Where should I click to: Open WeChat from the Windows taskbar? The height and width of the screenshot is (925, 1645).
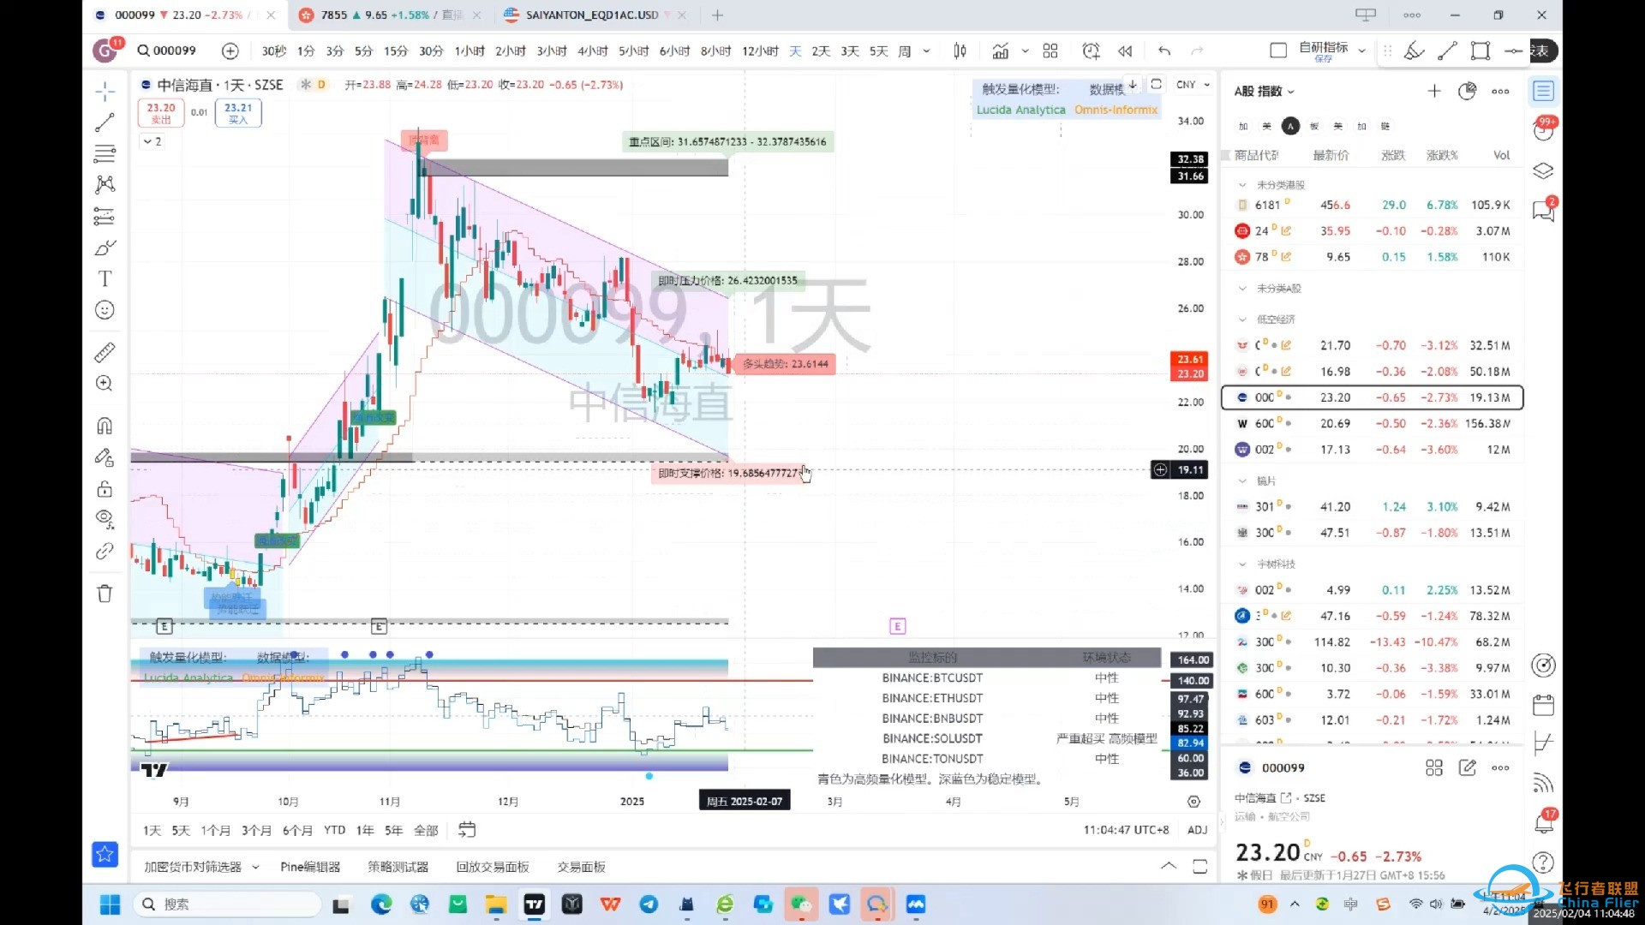(801, 904)
